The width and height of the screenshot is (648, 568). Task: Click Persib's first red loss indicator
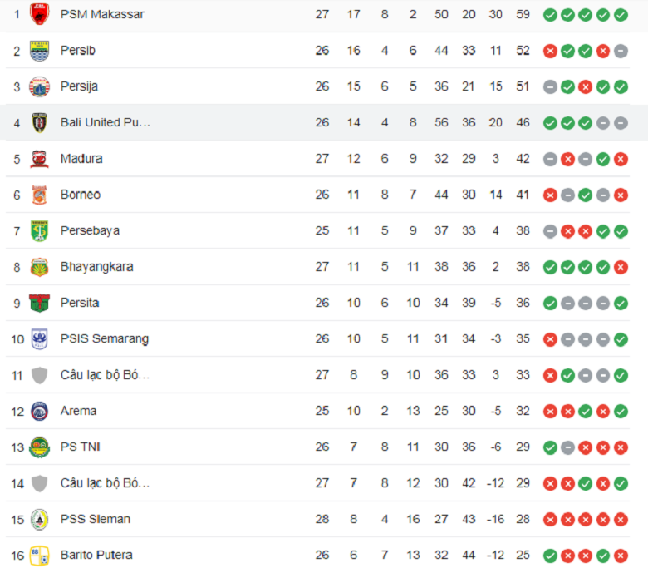tap(550, 52)
